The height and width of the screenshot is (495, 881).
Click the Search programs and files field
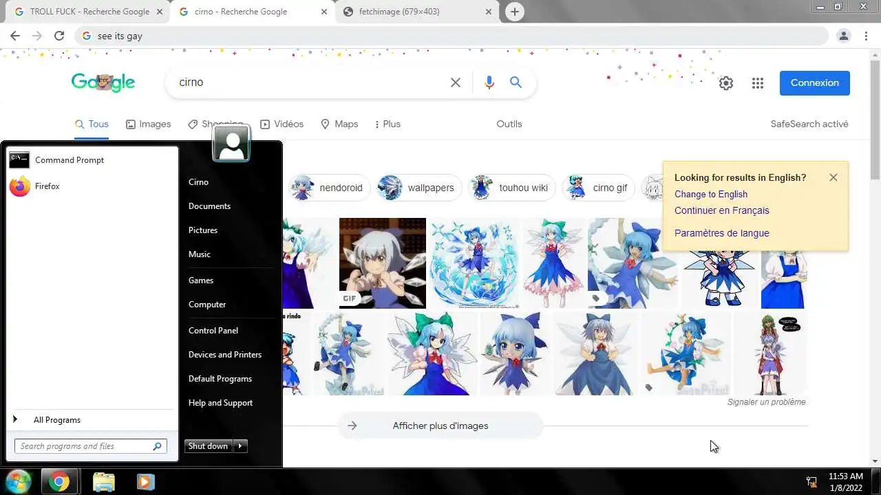coord(91,446)
